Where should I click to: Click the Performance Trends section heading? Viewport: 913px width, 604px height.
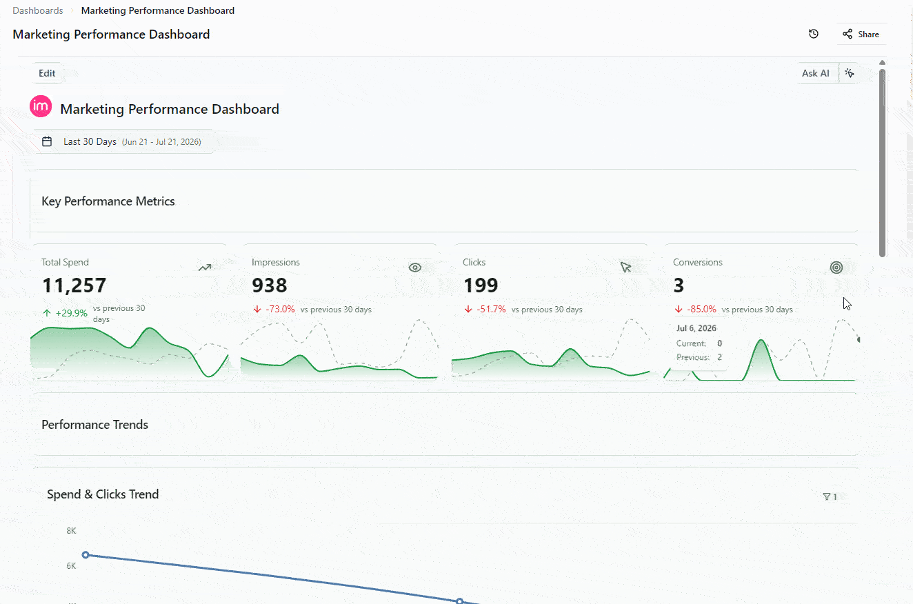click(x=95, y=425)
